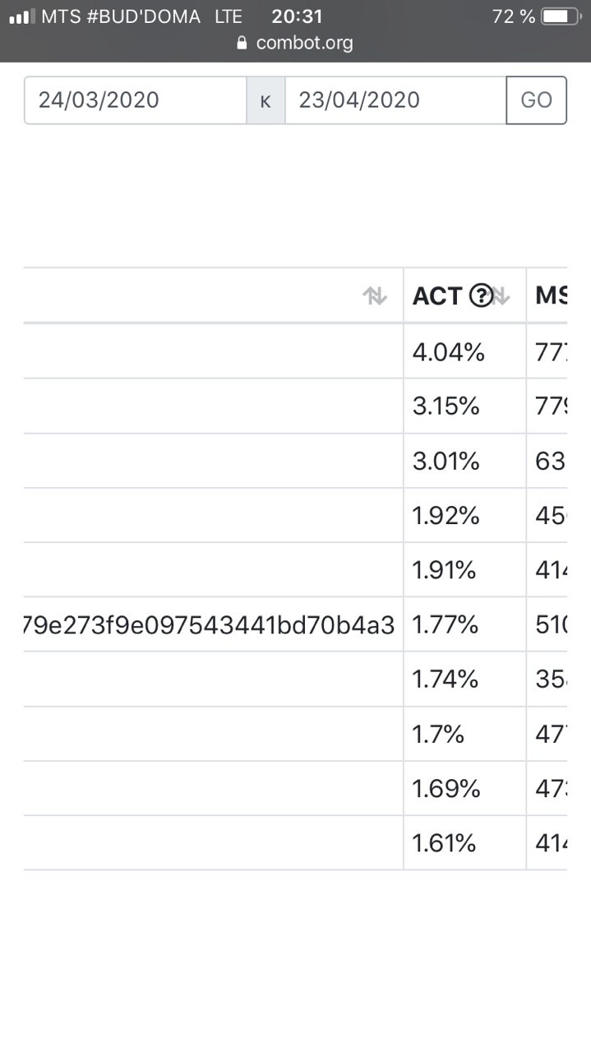Tap the battery icon in status bar
The height and width of the screenshot is (1053, 591).
(x=561, y=16)
